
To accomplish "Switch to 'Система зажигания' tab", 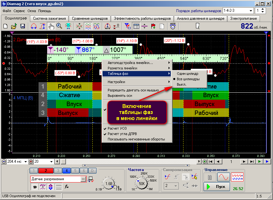I will click(49, 18).
